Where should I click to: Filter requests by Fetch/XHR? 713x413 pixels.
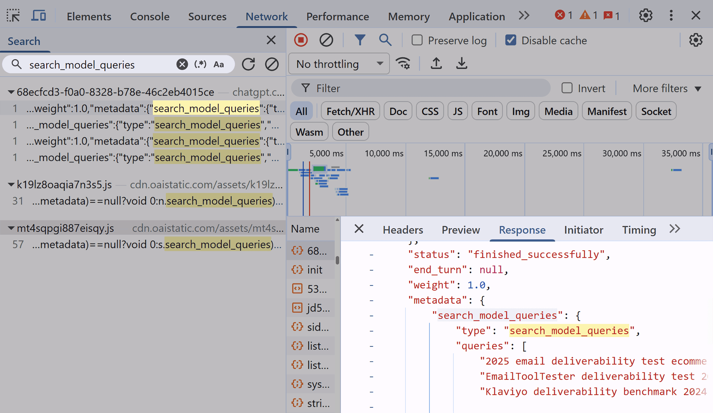click(x=350, y=111)
